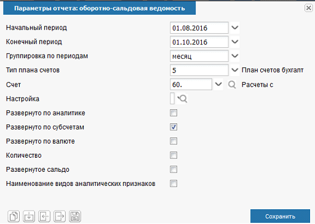The width and height of the screenshot is (315, 224).
Task: Click the Начальный период label
Action: coord(36,28)
